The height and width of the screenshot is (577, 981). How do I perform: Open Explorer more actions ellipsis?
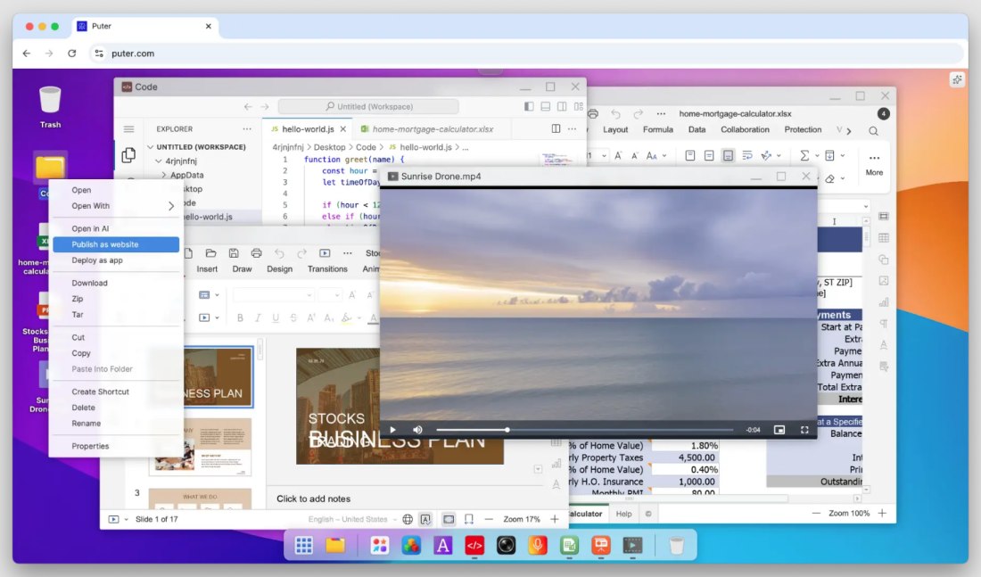tap(247, 129)
